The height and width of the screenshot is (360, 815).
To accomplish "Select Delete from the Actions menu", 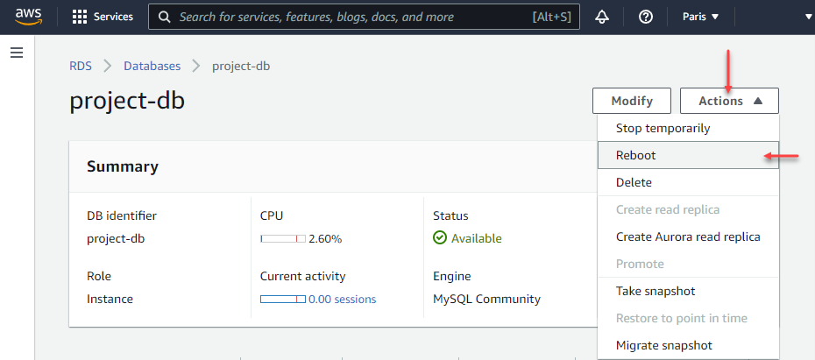I will pyautogui.click(x=634, y=182).
